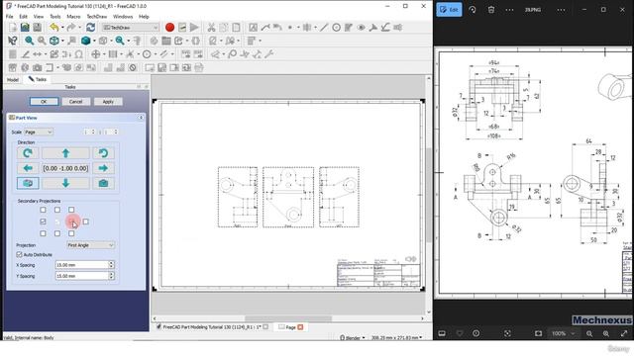Image resolution: width=634 pixels, height=356 pixels.
Task: Click the Open file icon in toolbar
Action: pyautogui.click(x=25, y=28)
